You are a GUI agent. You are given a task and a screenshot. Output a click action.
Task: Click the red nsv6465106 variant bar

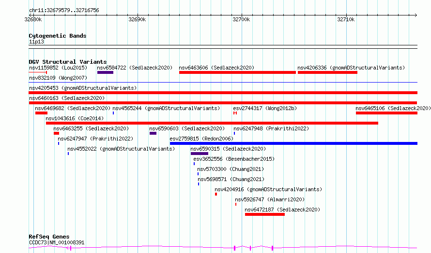click(x=386, y=113)
